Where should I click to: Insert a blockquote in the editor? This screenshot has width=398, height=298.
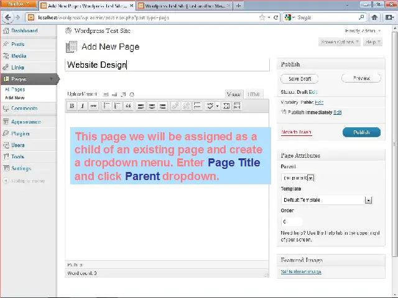pyautogui.click(x=128, y=106)
